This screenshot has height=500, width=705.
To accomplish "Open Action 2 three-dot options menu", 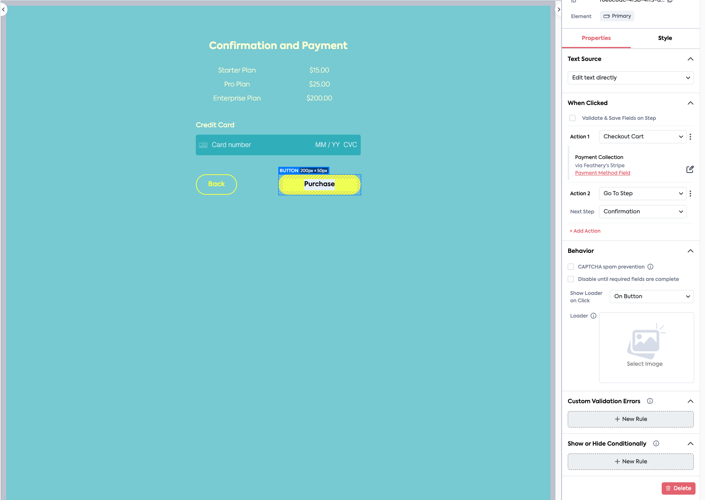I will (x=690, y=194).
